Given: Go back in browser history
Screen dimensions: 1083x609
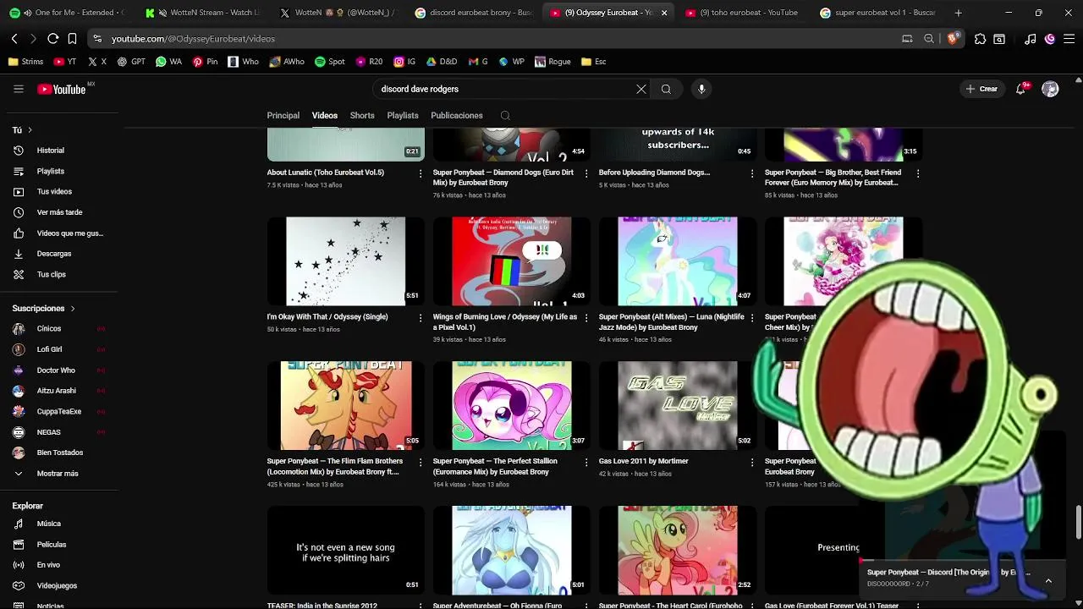Looking at the screenshot, I should click(x=14, y=39).
